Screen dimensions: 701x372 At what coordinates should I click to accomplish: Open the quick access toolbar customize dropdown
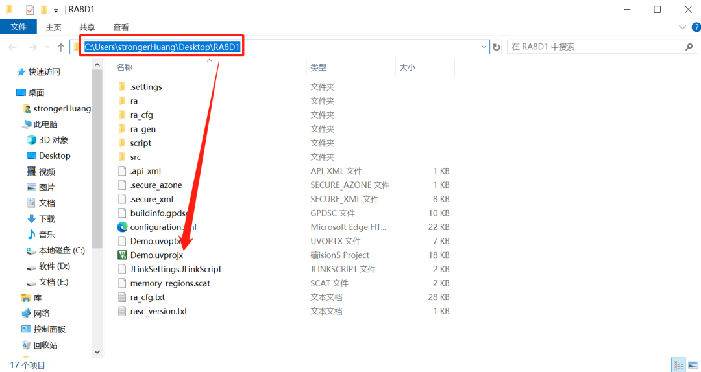point(56,10)
